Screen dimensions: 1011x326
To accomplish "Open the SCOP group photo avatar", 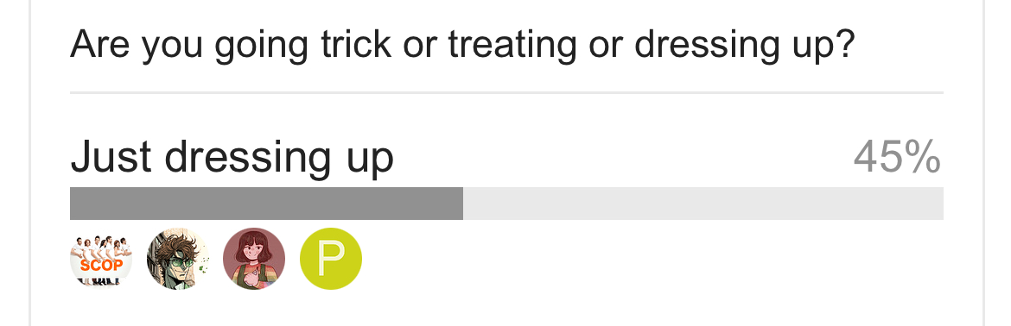I will 100,259.
